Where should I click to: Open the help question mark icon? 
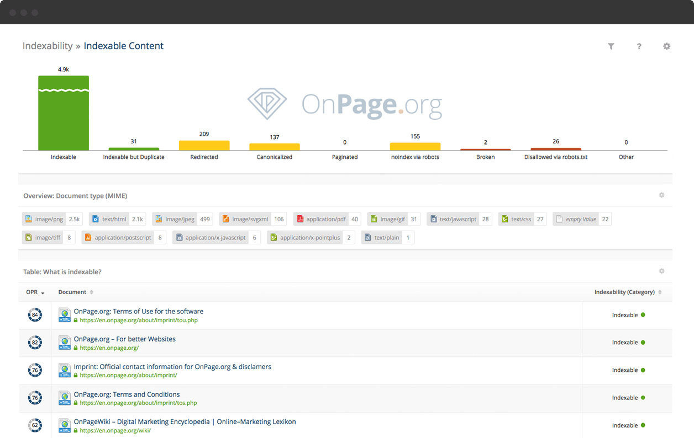639,46
